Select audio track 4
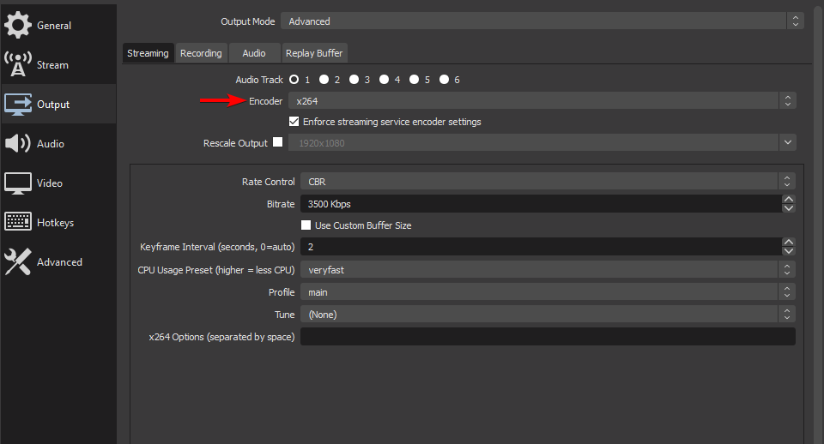Viewport: 824px width, 444px height. [385, 79]
